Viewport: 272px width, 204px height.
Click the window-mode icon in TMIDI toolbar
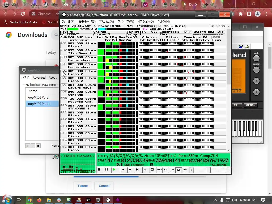pos(152,170)
